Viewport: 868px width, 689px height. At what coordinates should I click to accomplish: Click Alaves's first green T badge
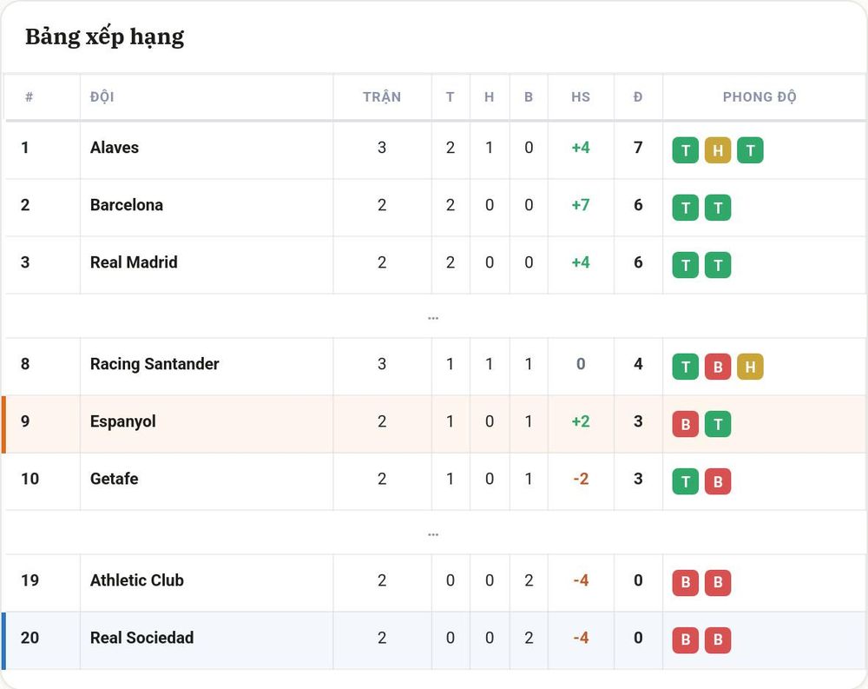tap(686, 150)
